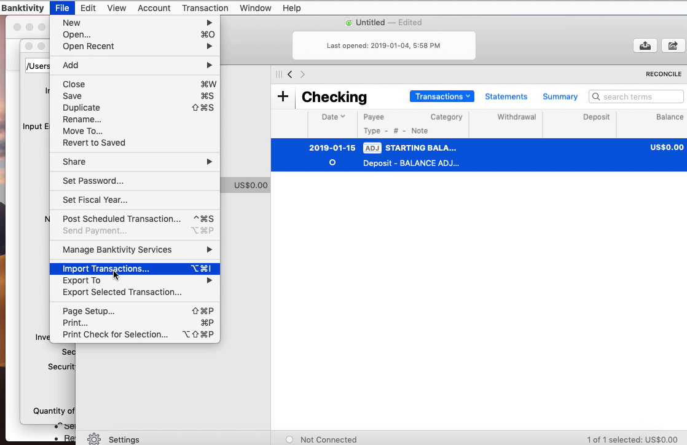Sort by the Date column header
The width and height of the screenshot is (687, 445).
[333, 117]
